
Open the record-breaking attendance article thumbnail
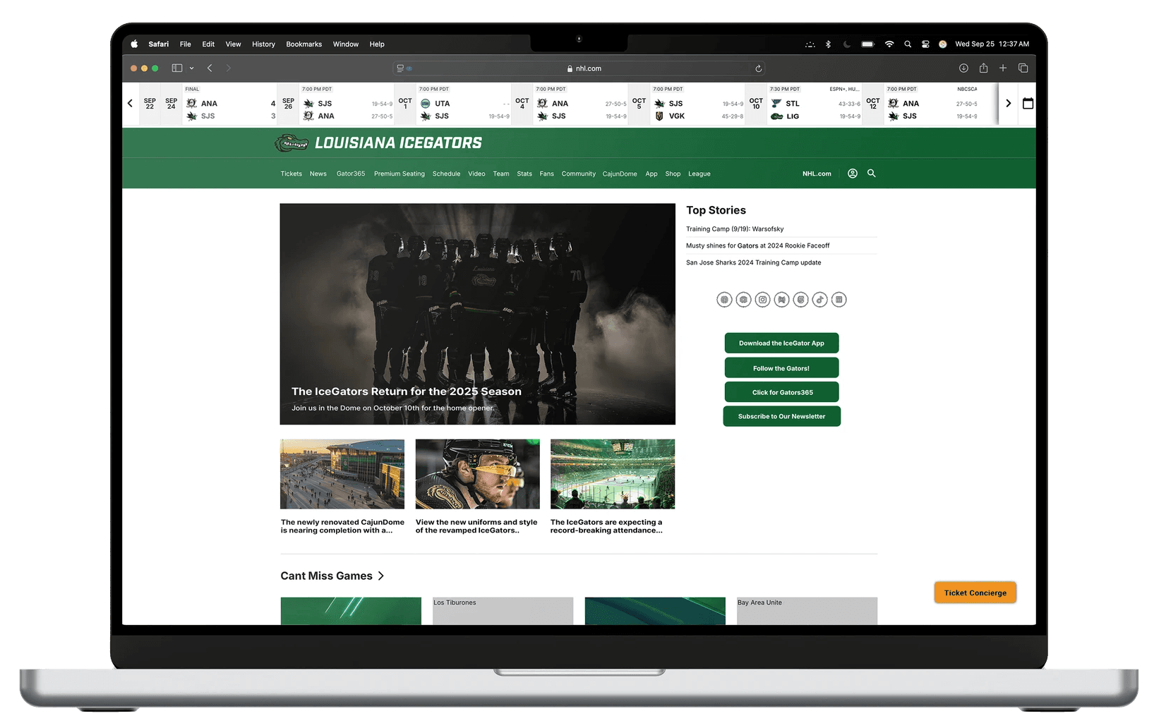click(x=613, y=474)
